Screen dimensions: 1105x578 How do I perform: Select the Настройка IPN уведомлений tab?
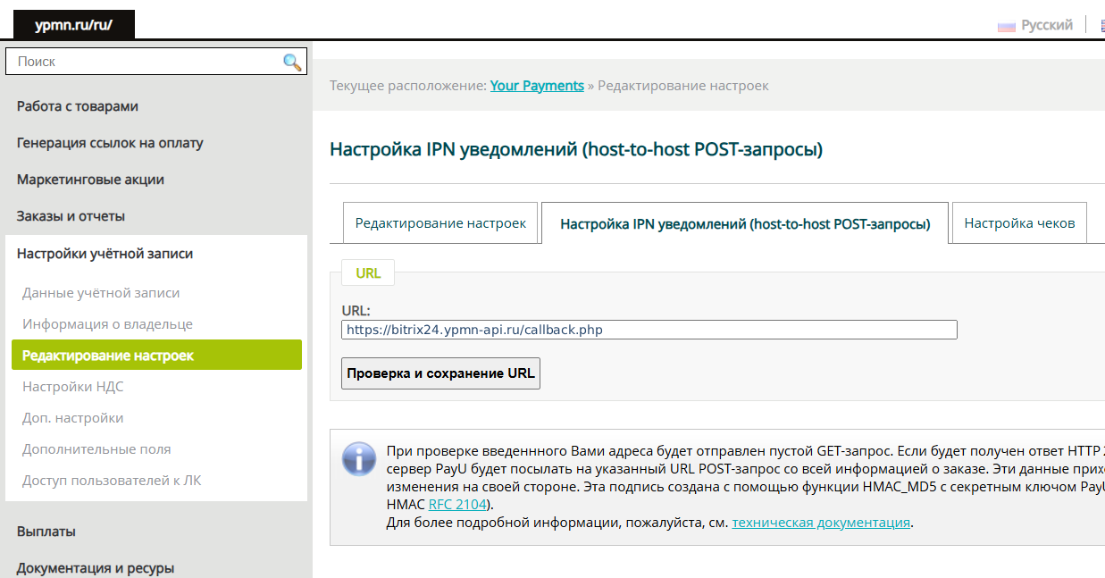click(x=745, y=224)
